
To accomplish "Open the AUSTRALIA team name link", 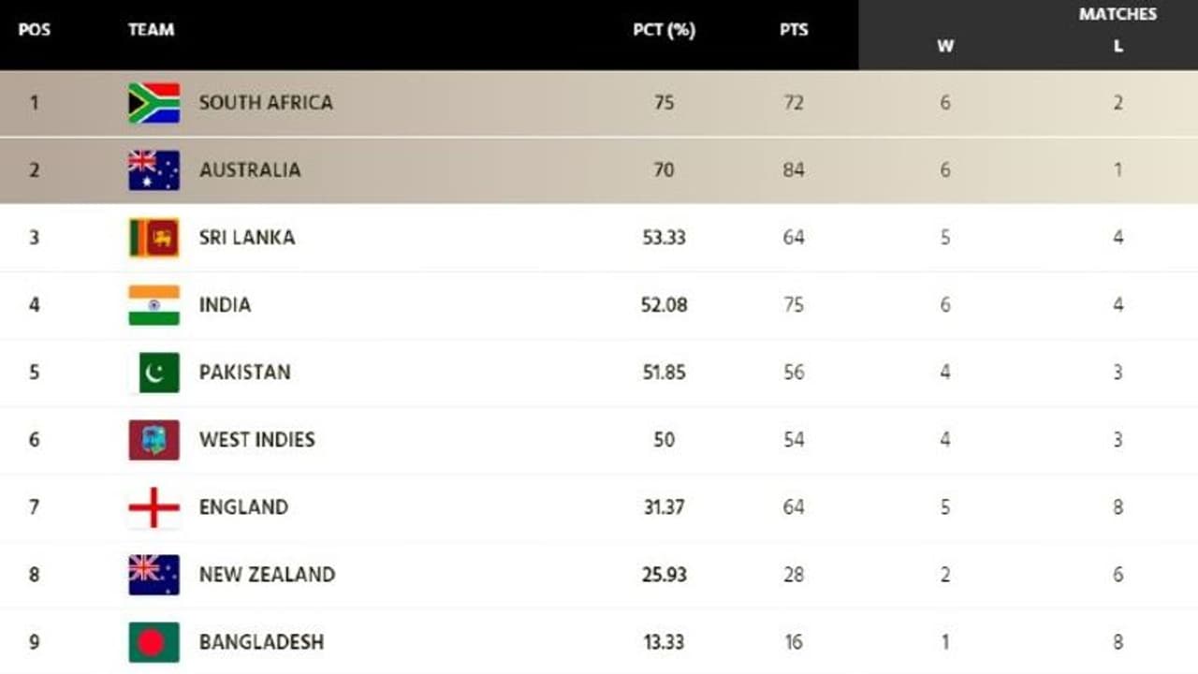I will pos(250,170).
